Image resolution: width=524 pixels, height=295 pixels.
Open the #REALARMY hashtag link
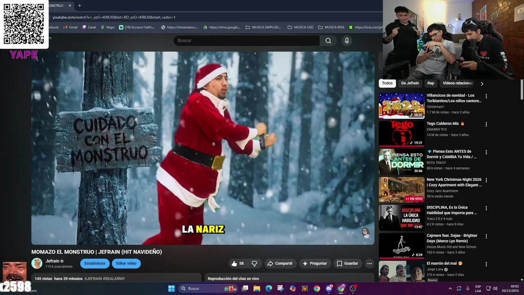tap(114, 279)
